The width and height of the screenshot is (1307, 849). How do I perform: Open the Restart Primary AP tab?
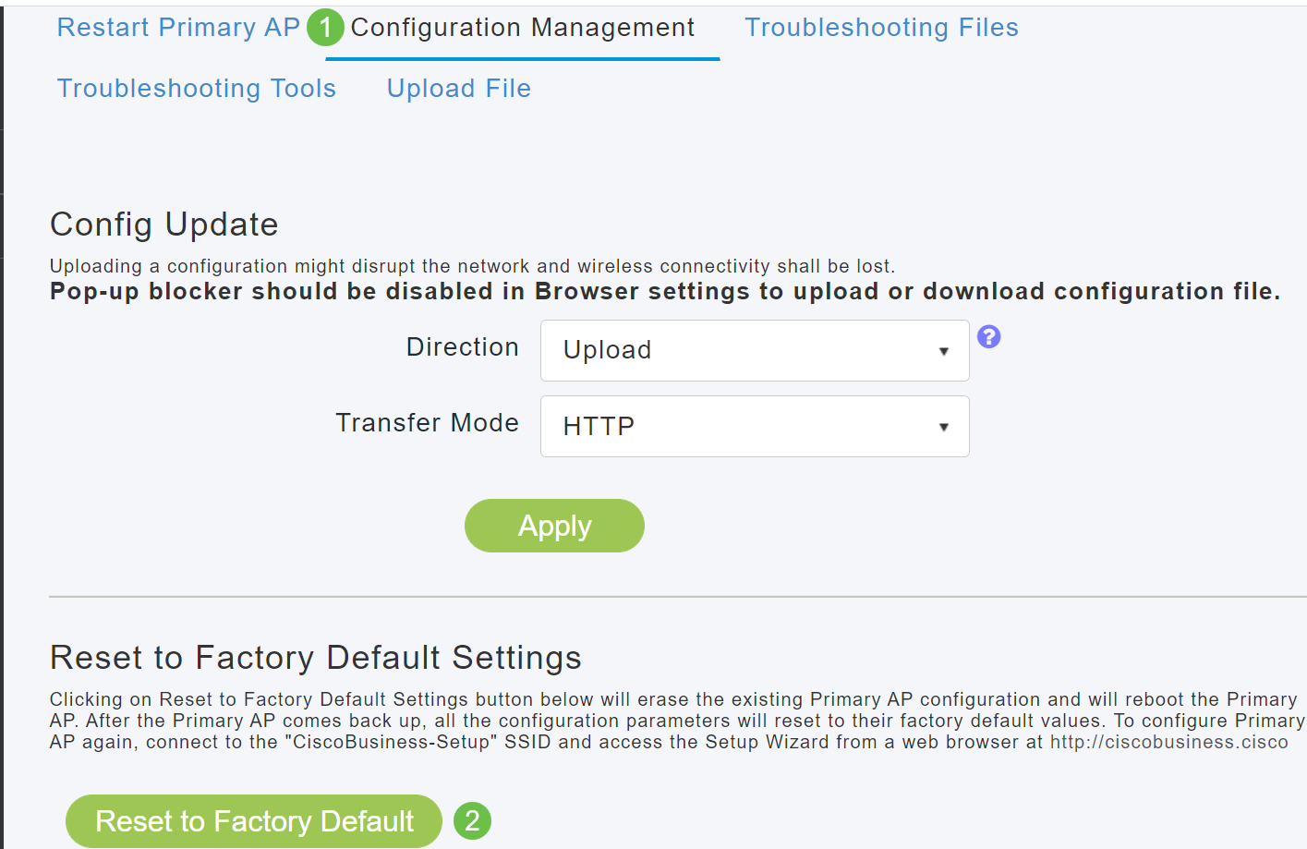coord(178,28)
